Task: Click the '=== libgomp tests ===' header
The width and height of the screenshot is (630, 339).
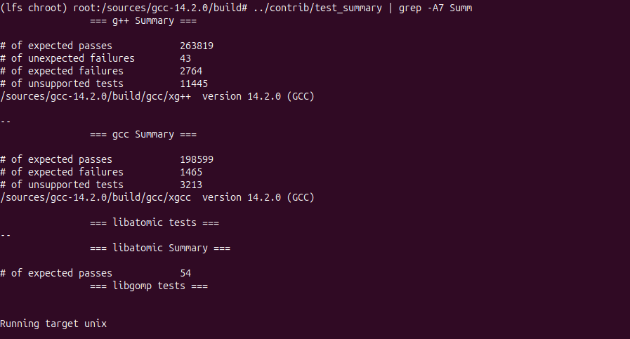Action: [149, 286]
